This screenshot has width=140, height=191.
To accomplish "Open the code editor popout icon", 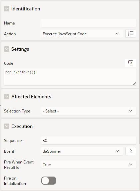I will click(x=131, y=63).
